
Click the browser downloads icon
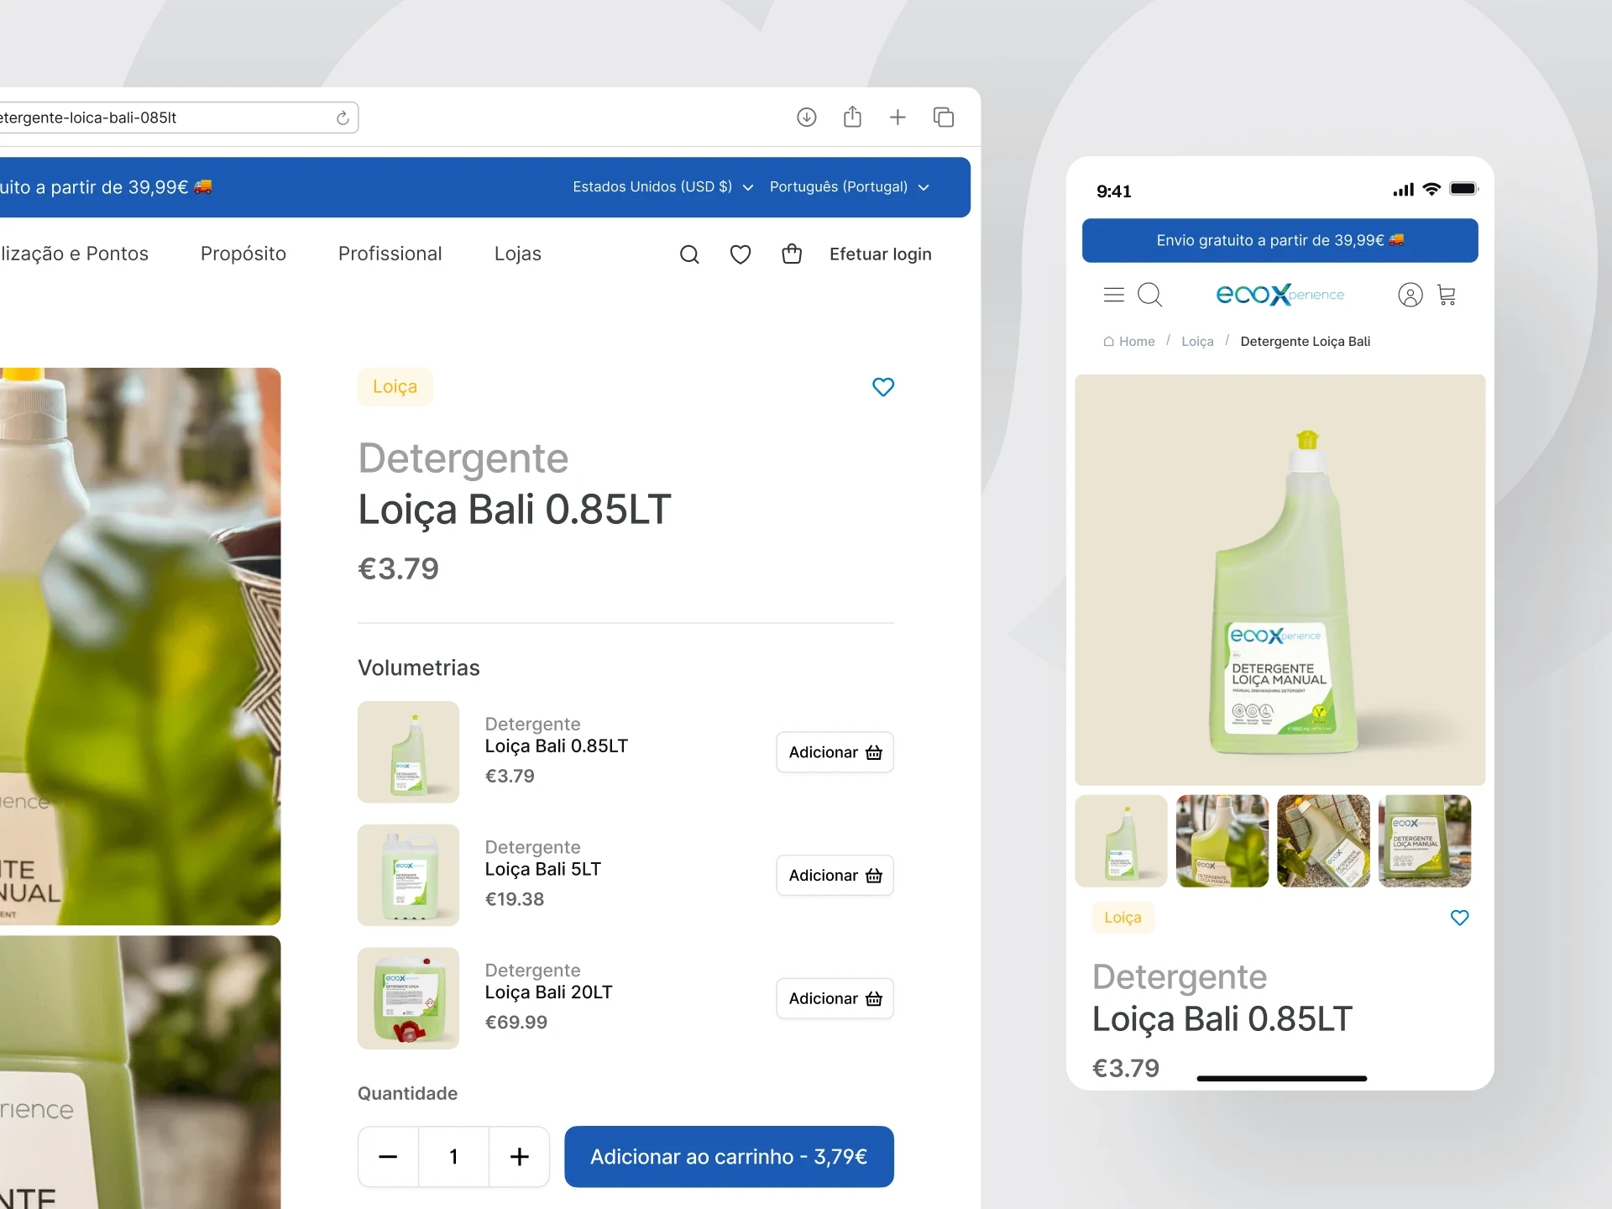(x=806, y=118)
